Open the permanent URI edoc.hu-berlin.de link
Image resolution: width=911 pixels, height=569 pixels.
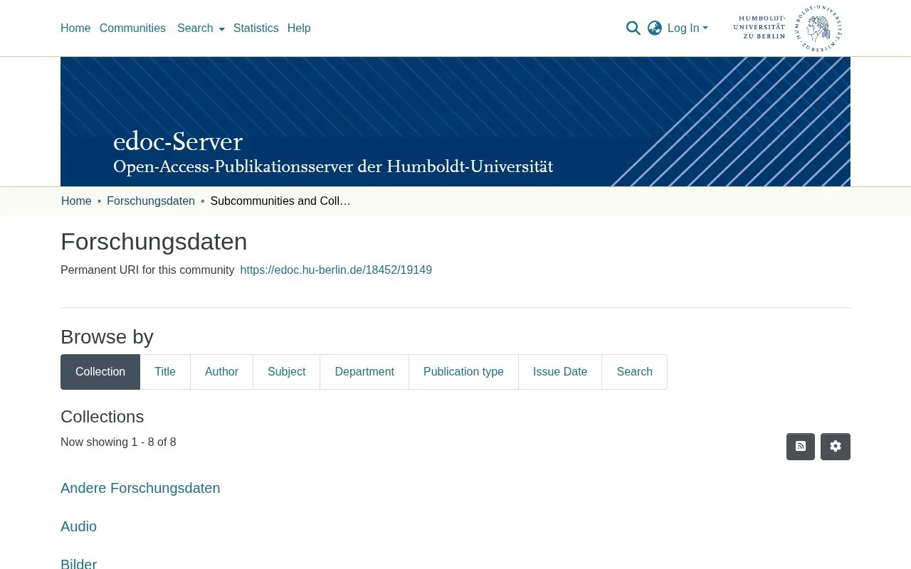point(336,270)
